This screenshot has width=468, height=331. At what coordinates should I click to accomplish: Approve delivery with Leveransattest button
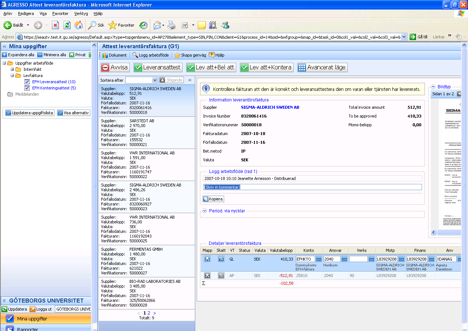click(158, 68)
